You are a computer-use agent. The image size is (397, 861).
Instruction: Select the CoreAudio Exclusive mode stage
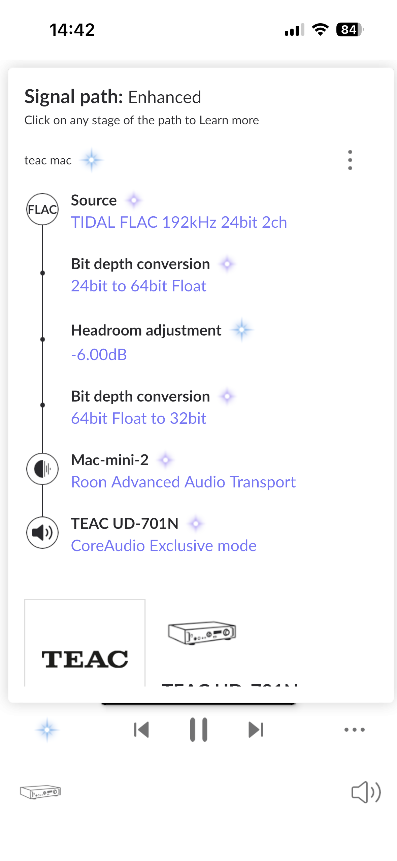coord(164,546)
